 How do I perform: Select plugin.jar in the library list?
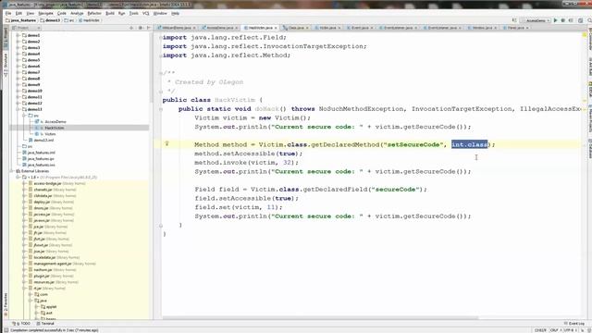click(42, 276)
